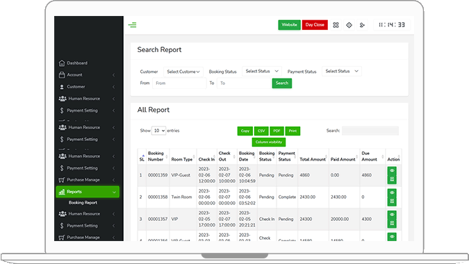The height and width of the screenshot is (264, 469).
Task: Open Booking Report submenu item
Action: [83, 203]
